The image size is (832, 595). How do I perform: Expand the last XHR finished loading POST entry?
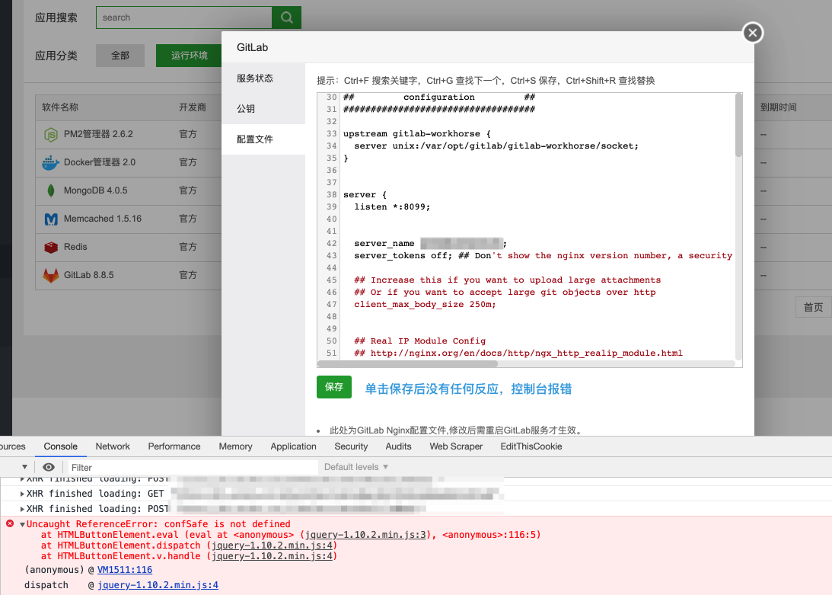click(x=22, y=509)
